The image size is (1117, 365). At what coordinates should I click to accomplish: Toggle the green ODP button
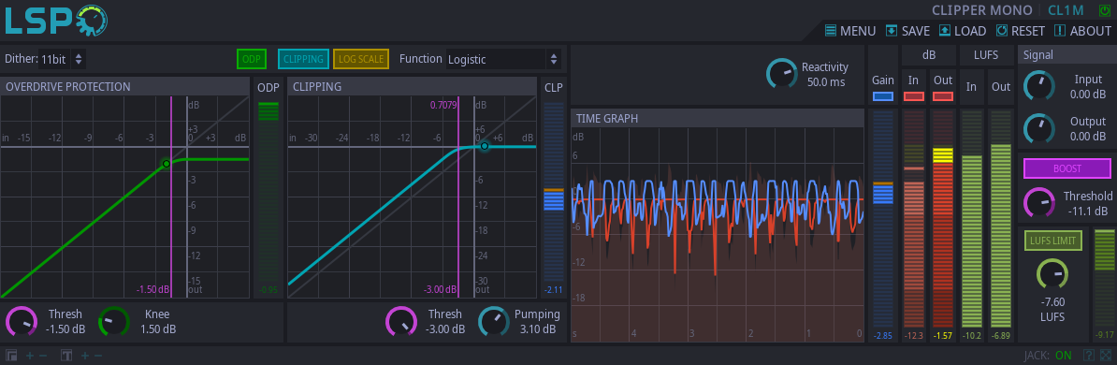pyautogui.click(x=251, y=59)
